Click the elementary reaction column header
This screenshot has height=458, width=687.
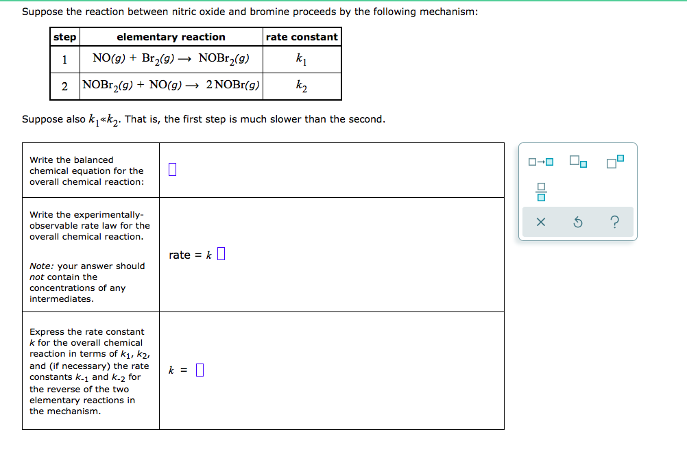click(170, 36)
